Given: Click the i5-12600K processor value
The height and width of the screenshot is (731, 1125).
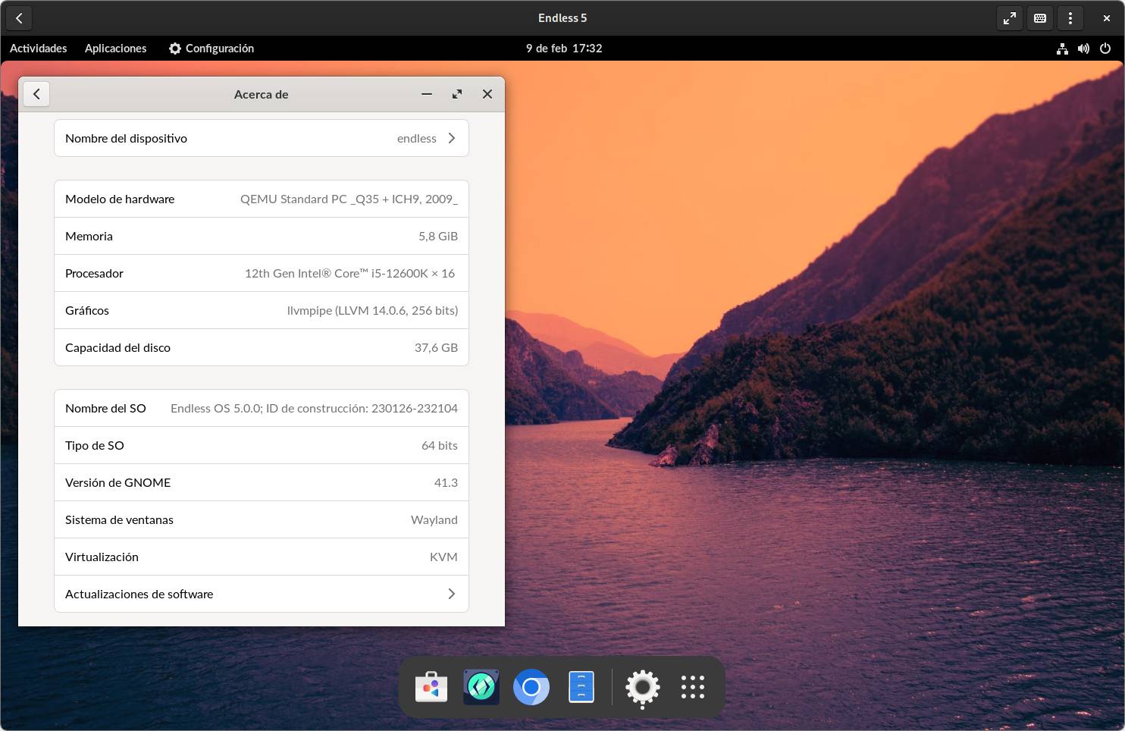Looking at the screenshot, I should 349,273.
